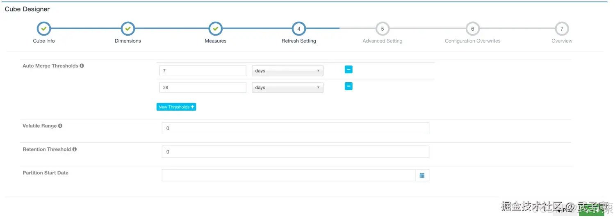This screenshot has height=219, width=615.
Task: Click the Cube Info step circle
Action: [x=44, y=29]
